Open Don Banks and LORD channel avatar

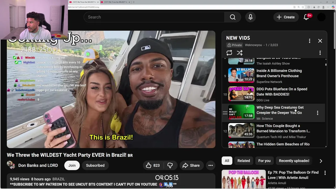[11, 165]
